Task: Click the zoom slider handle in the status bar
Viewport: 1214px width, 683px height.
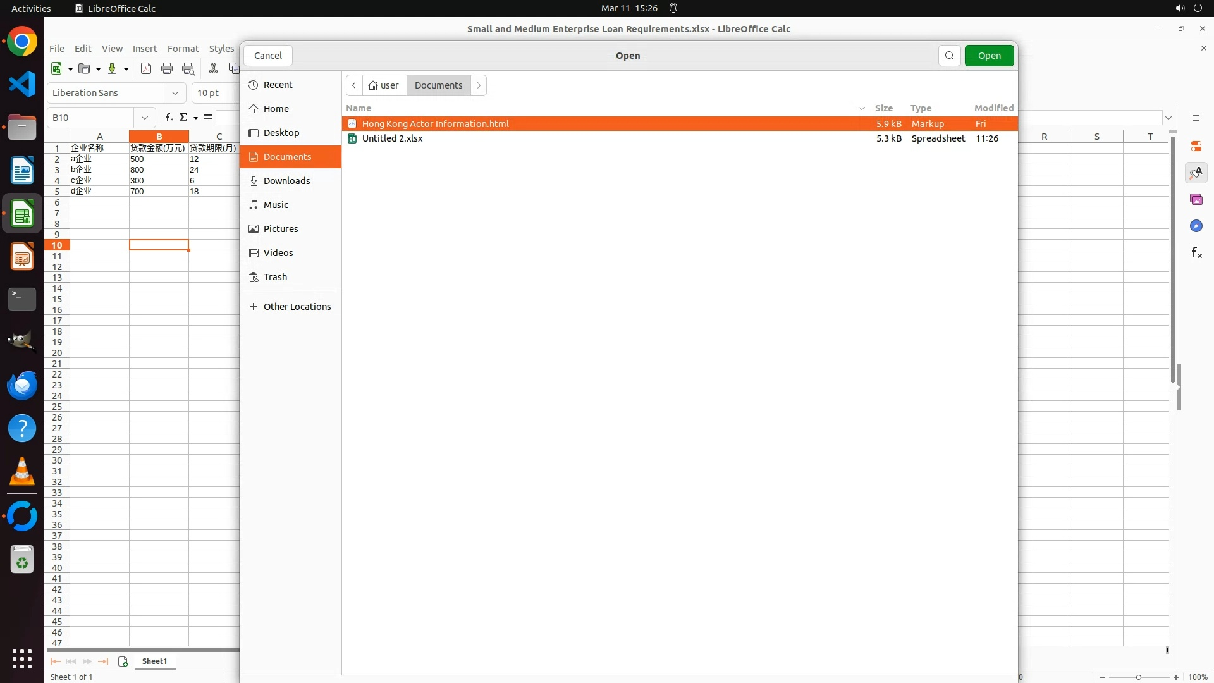Action: click(x=1138, y=677)
